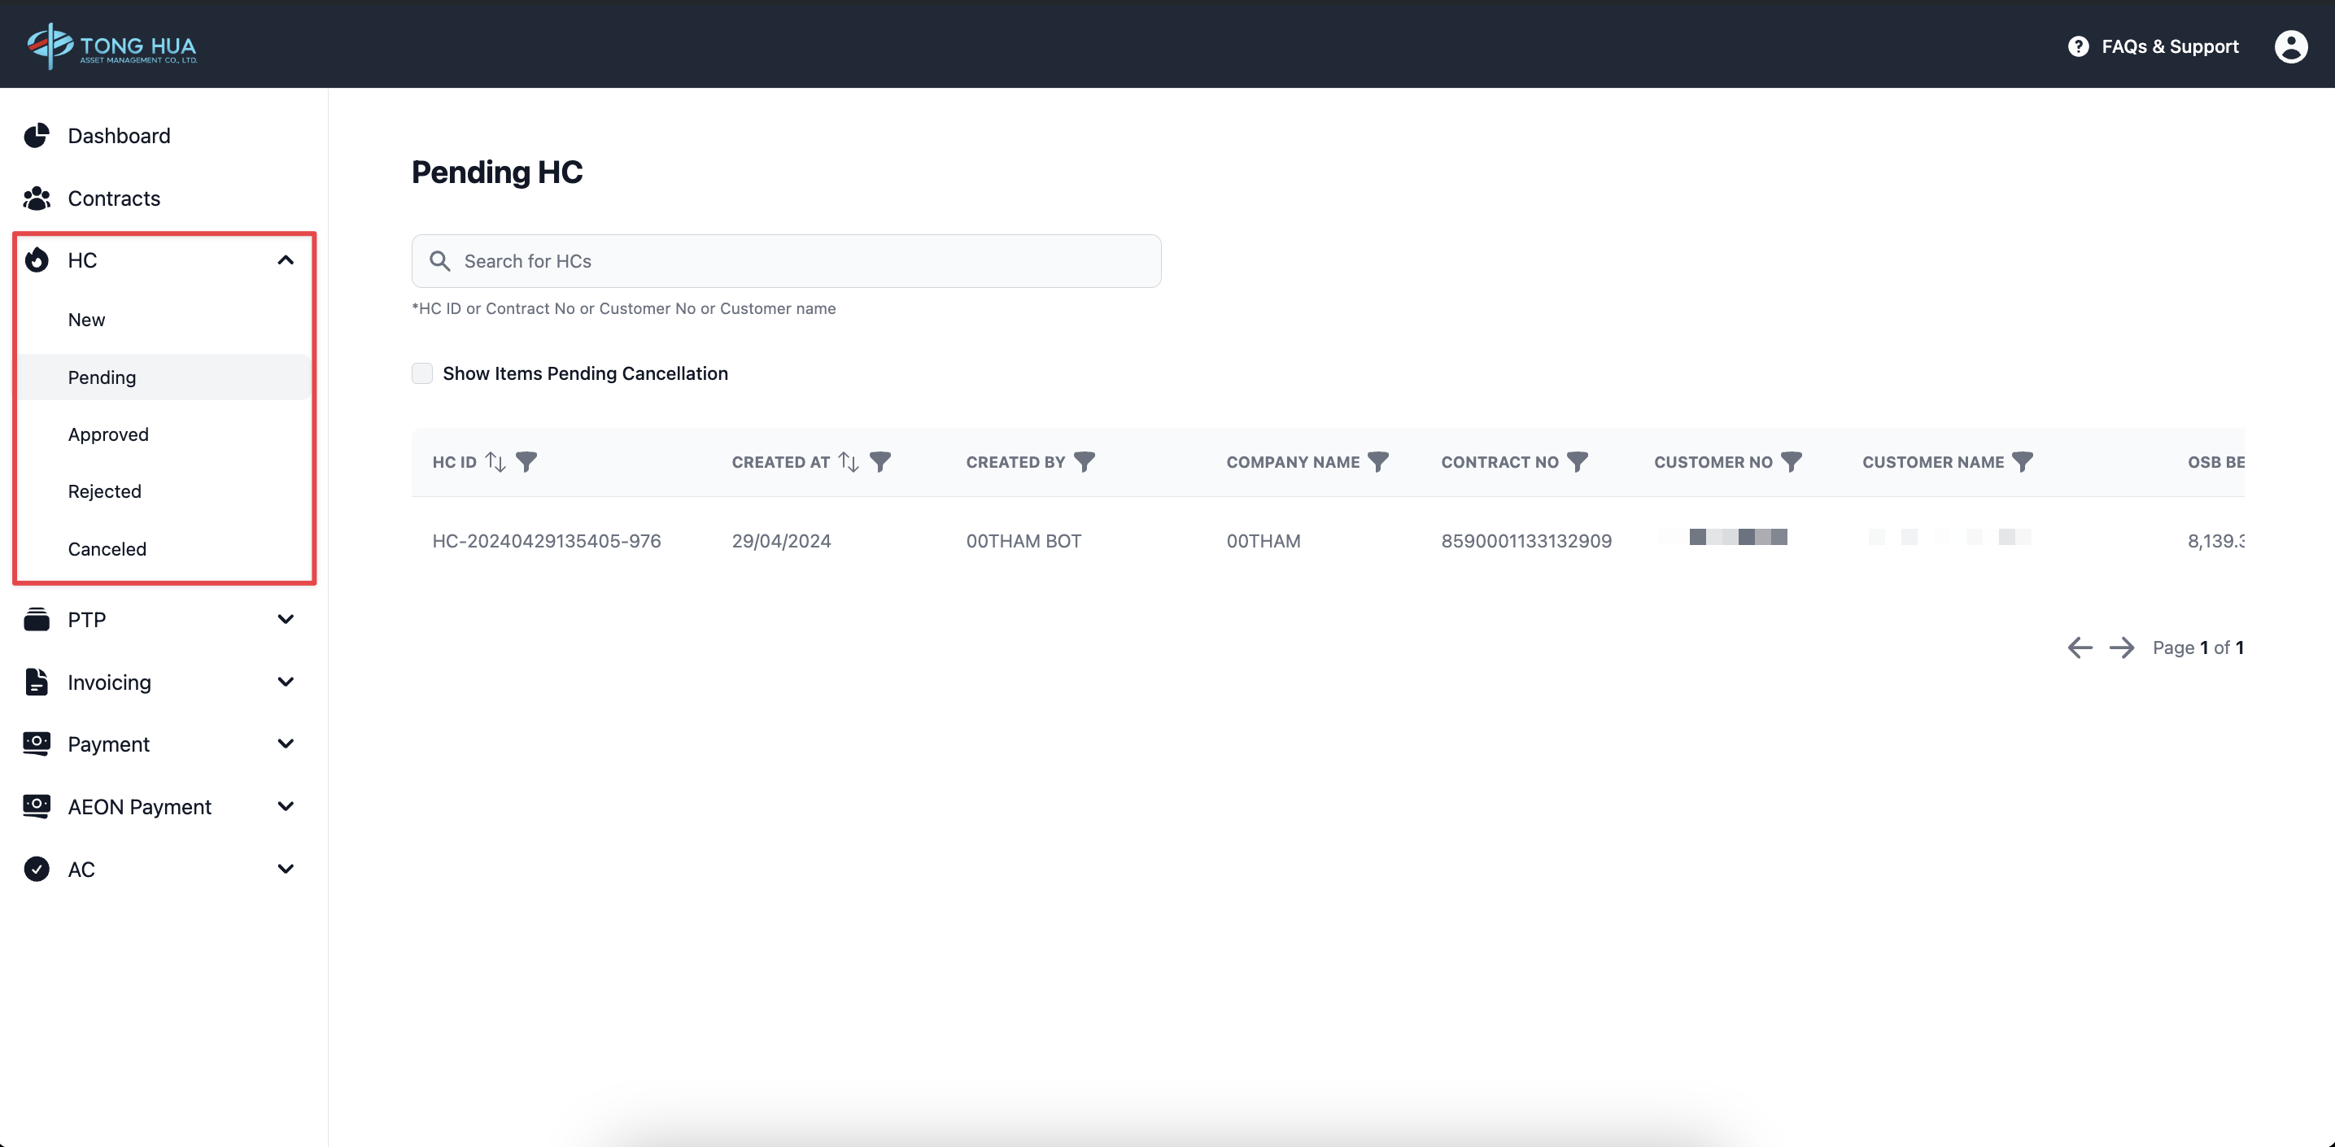Filter the Company Name column
Viewport: 2335px width, 1147px height.
(x=1377, y=462)
